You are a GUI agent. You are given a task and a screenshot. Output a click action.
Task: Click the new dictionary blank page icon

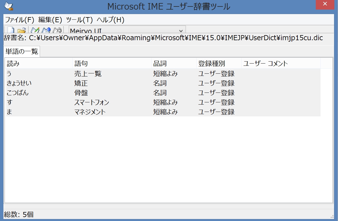(x=11, y=30)
